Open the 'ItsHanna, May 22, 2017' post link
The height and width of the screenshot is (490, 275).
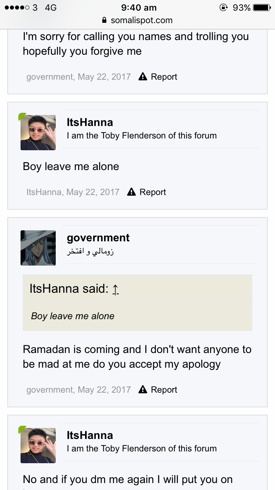click(x=73, y=192)
